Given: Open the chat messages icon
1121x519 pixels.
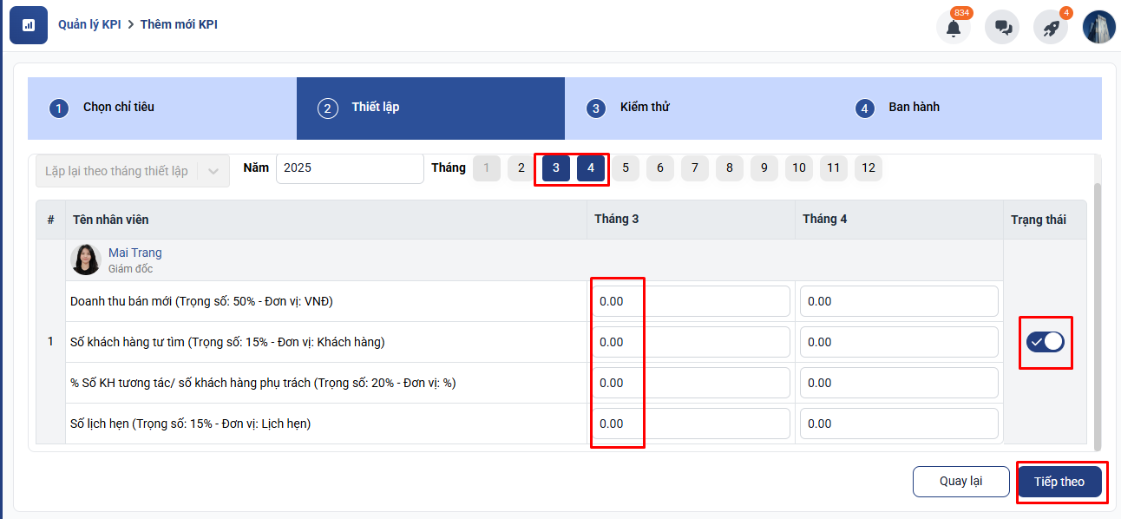Looking at the screenshot, I should point(1002,28).
